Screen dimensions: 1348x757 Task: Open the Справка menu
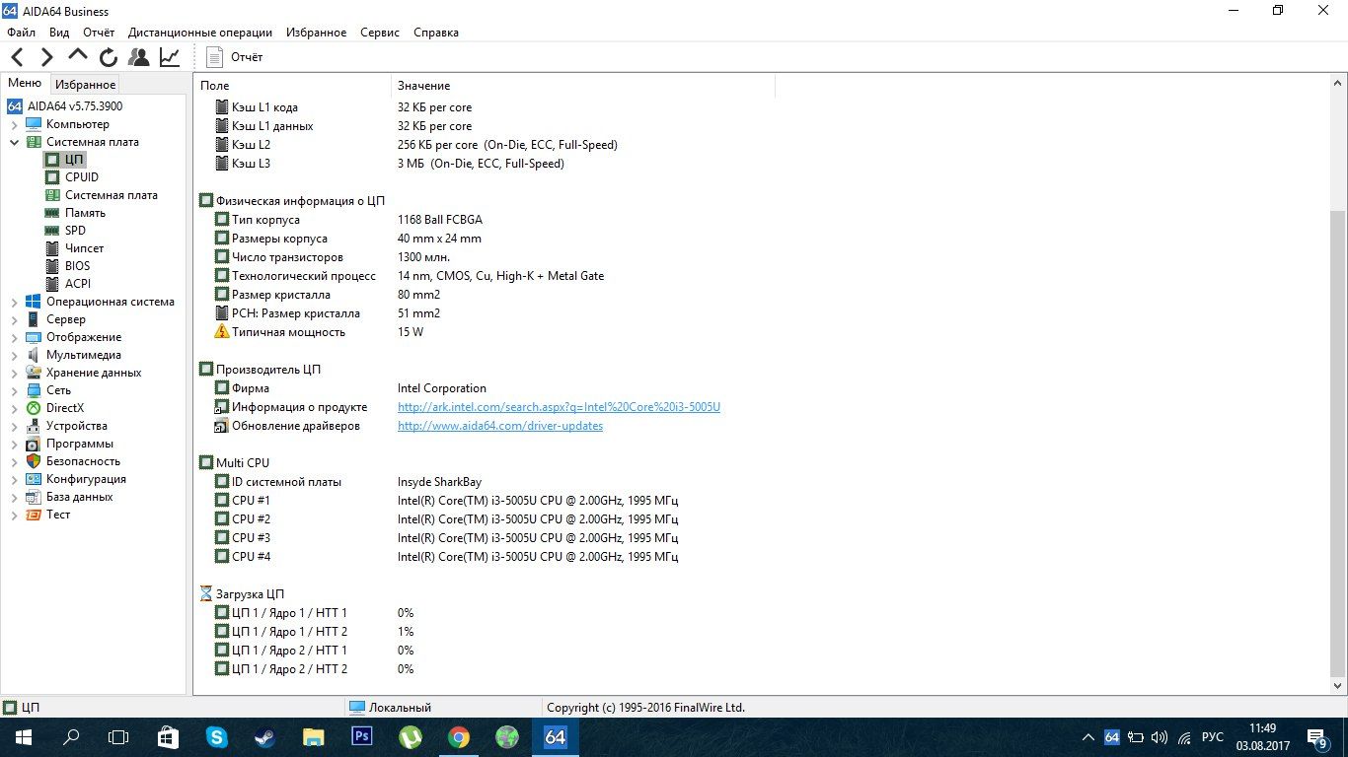click(x=436, y=33)
